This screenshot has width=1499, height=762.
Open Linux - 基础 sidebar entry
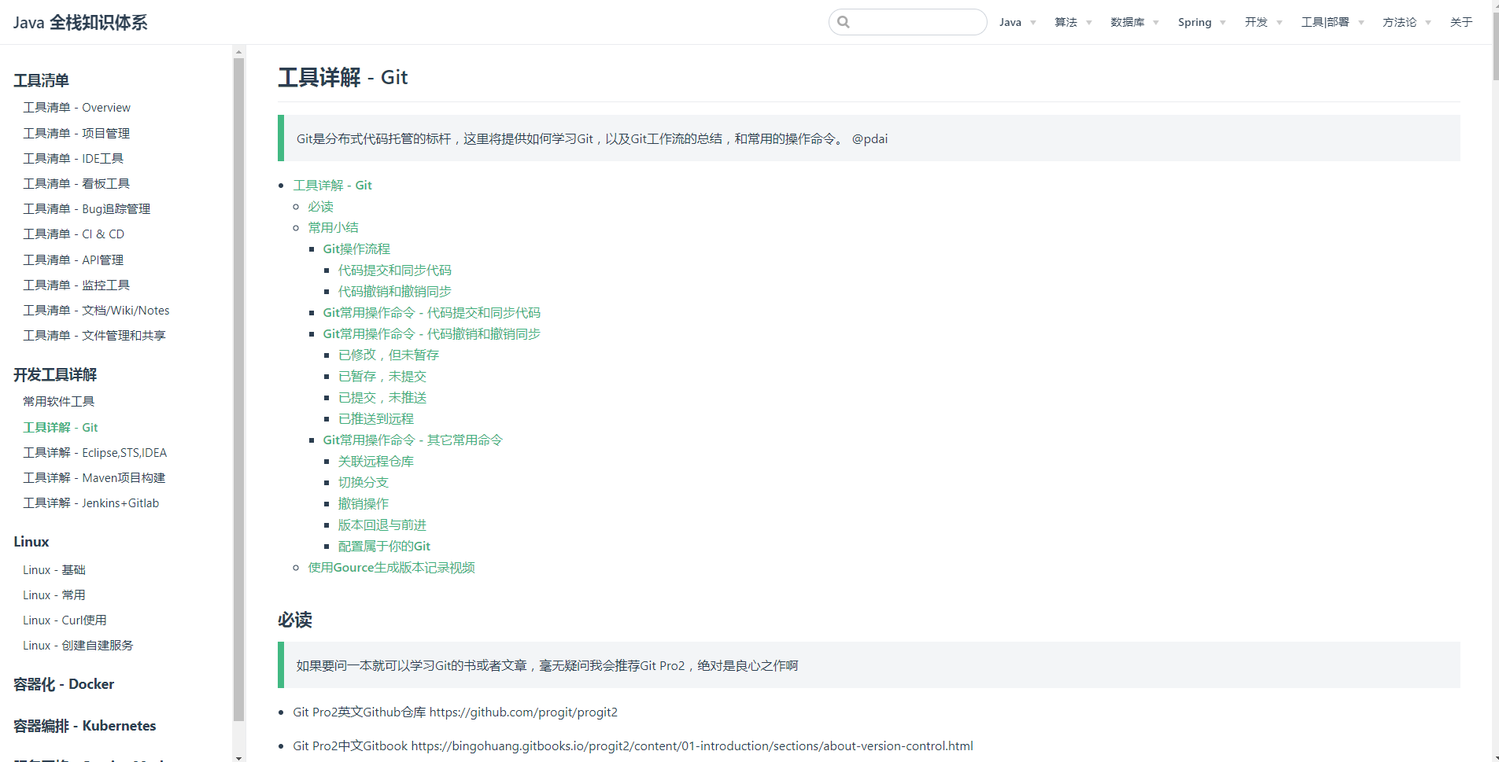point(54,569)
